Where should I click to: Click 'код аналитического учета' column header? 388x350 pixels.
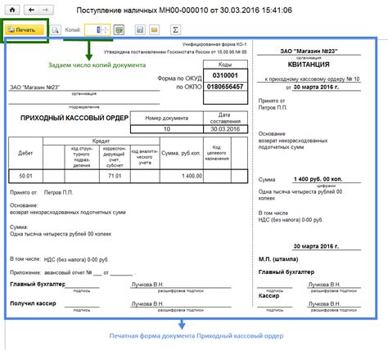pyautogui.click(x=145, y=157)
